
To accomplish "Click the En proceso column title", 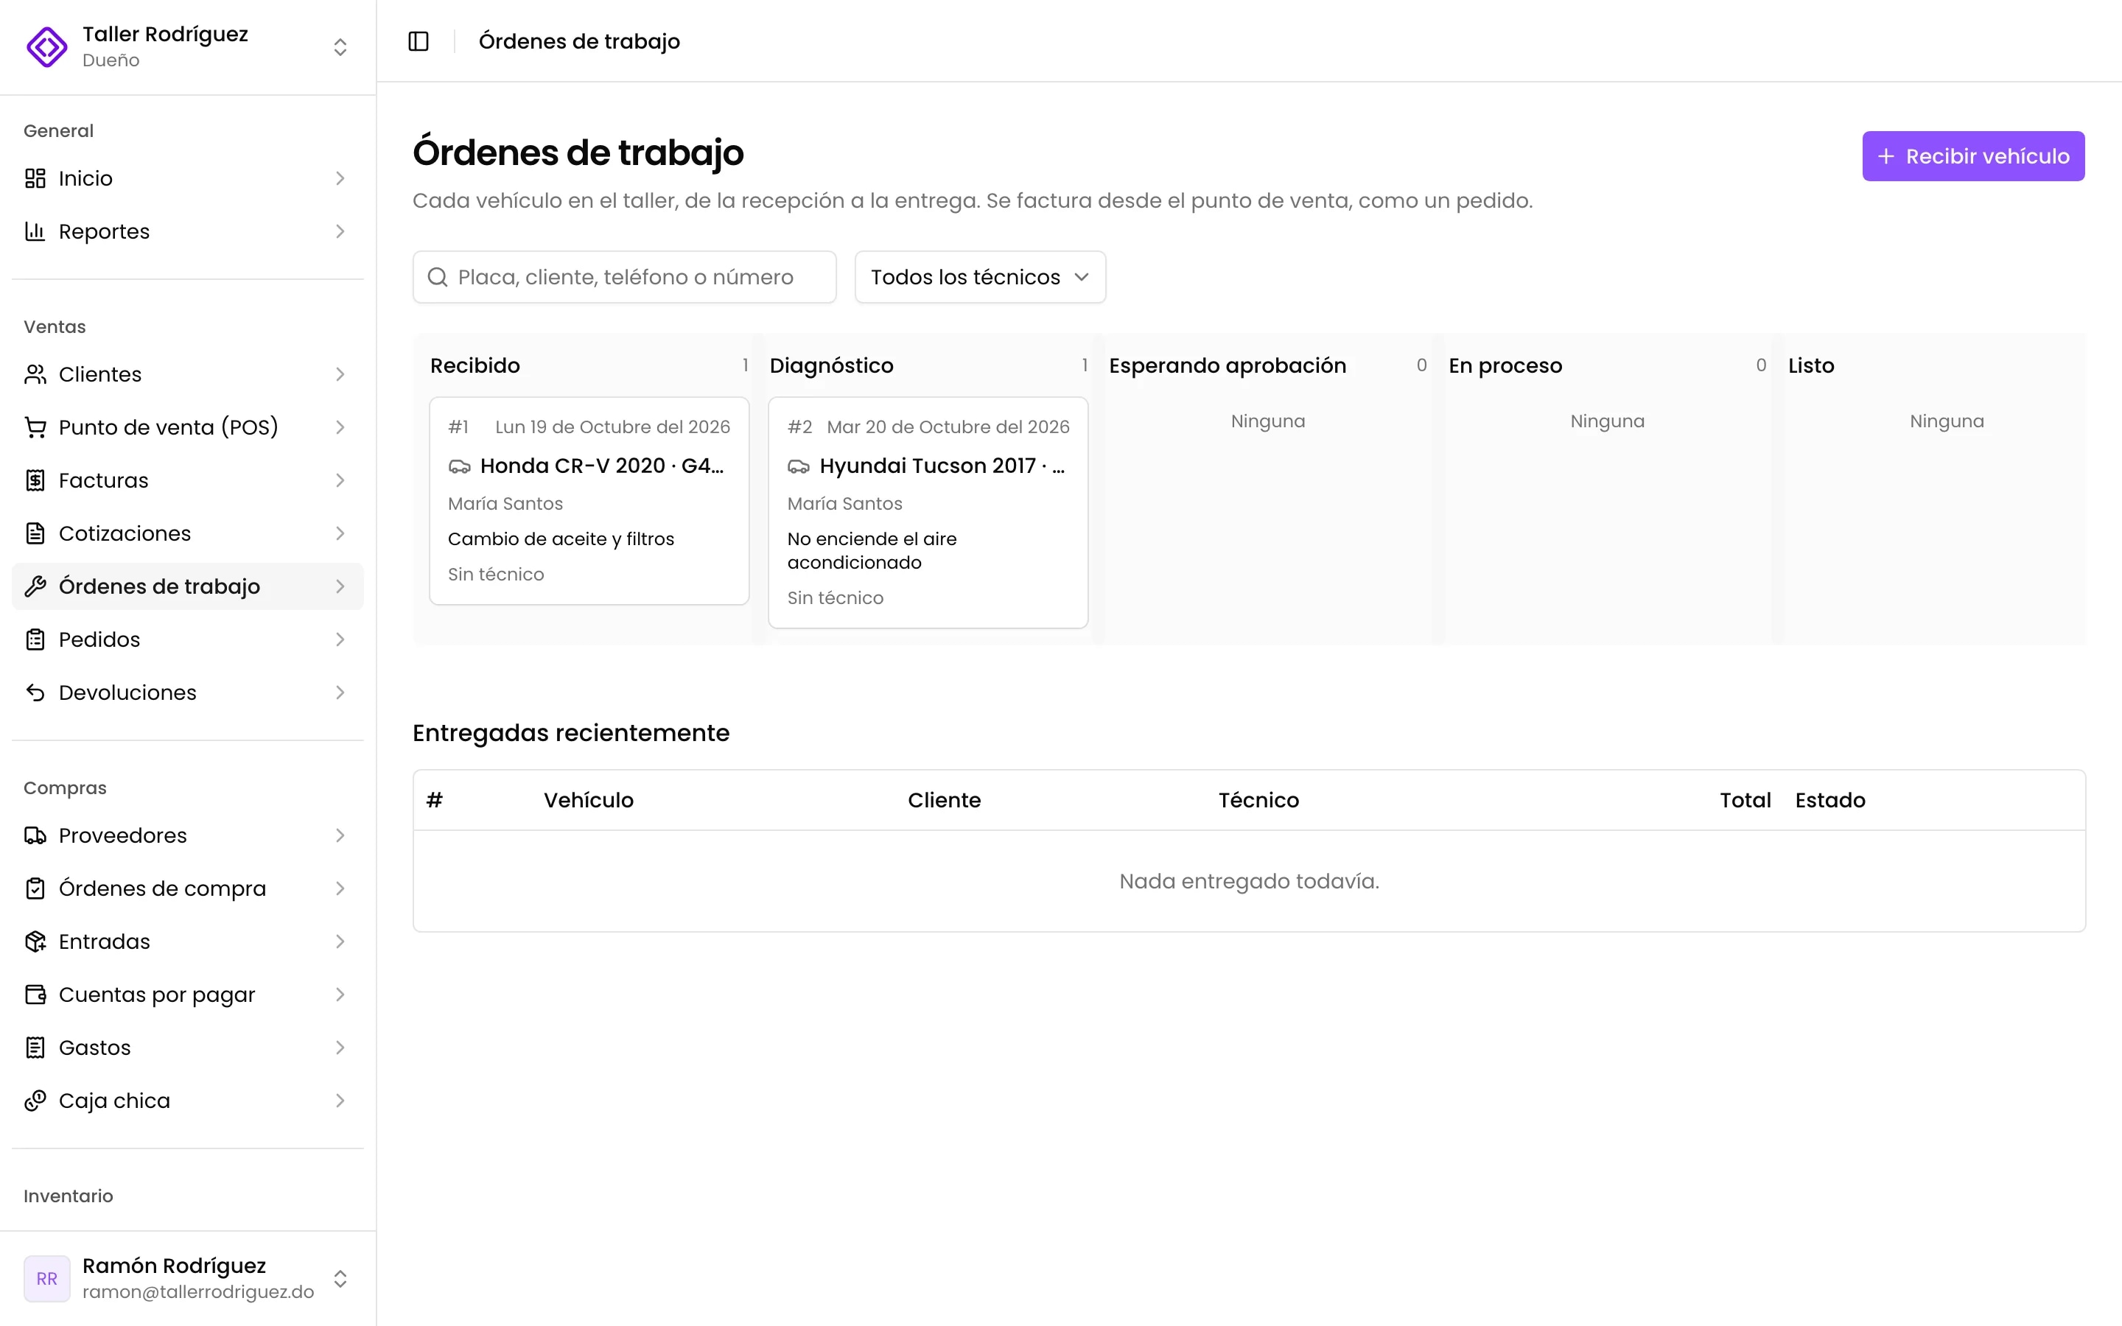I will pos(1505,365).
